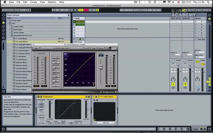Toggle the Compressor Makeup button
The image size is (213, 133).
coord(86,123)
